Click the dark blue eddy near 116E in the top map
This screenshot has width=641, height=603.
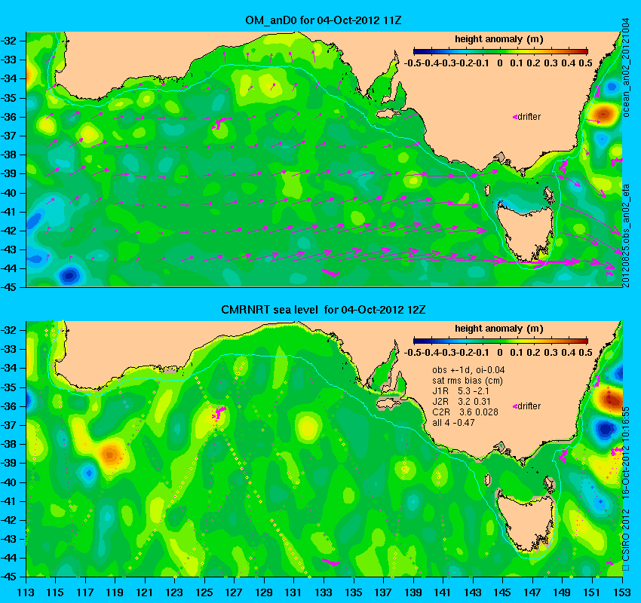point(69,275)
